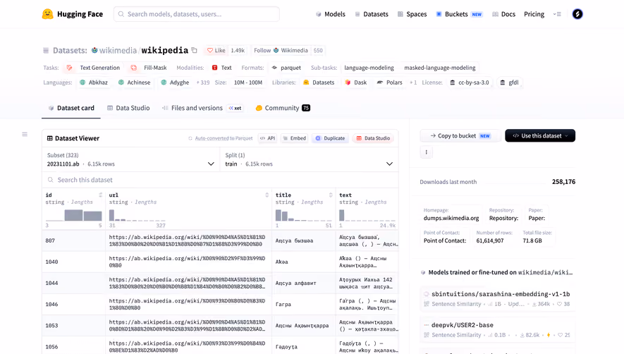Screen dimensions: 624x354
Task: Open Pricing in top navigation
Action: (534, 14)
